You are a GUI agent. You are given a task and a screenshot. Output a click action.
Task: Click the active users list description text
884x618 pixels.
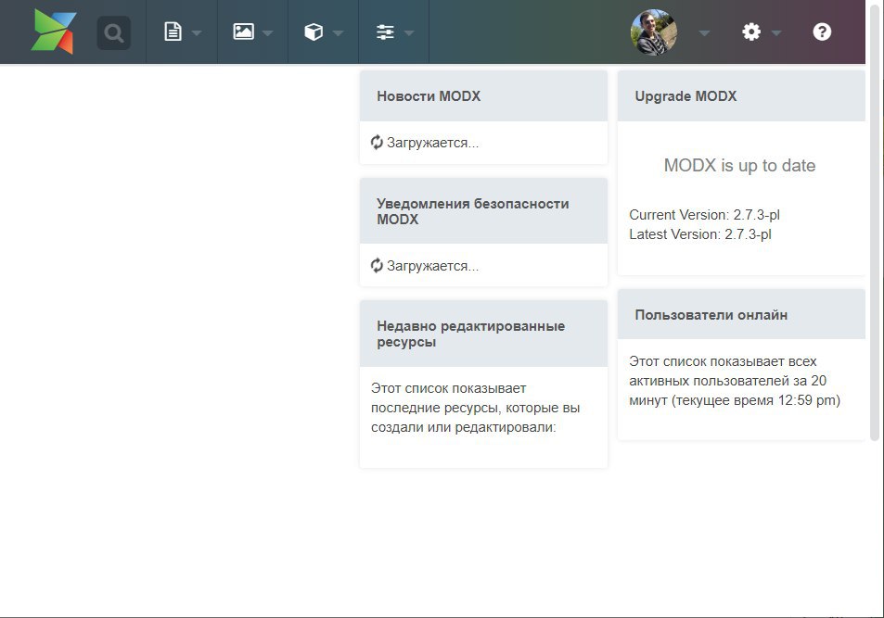point(735,381)
